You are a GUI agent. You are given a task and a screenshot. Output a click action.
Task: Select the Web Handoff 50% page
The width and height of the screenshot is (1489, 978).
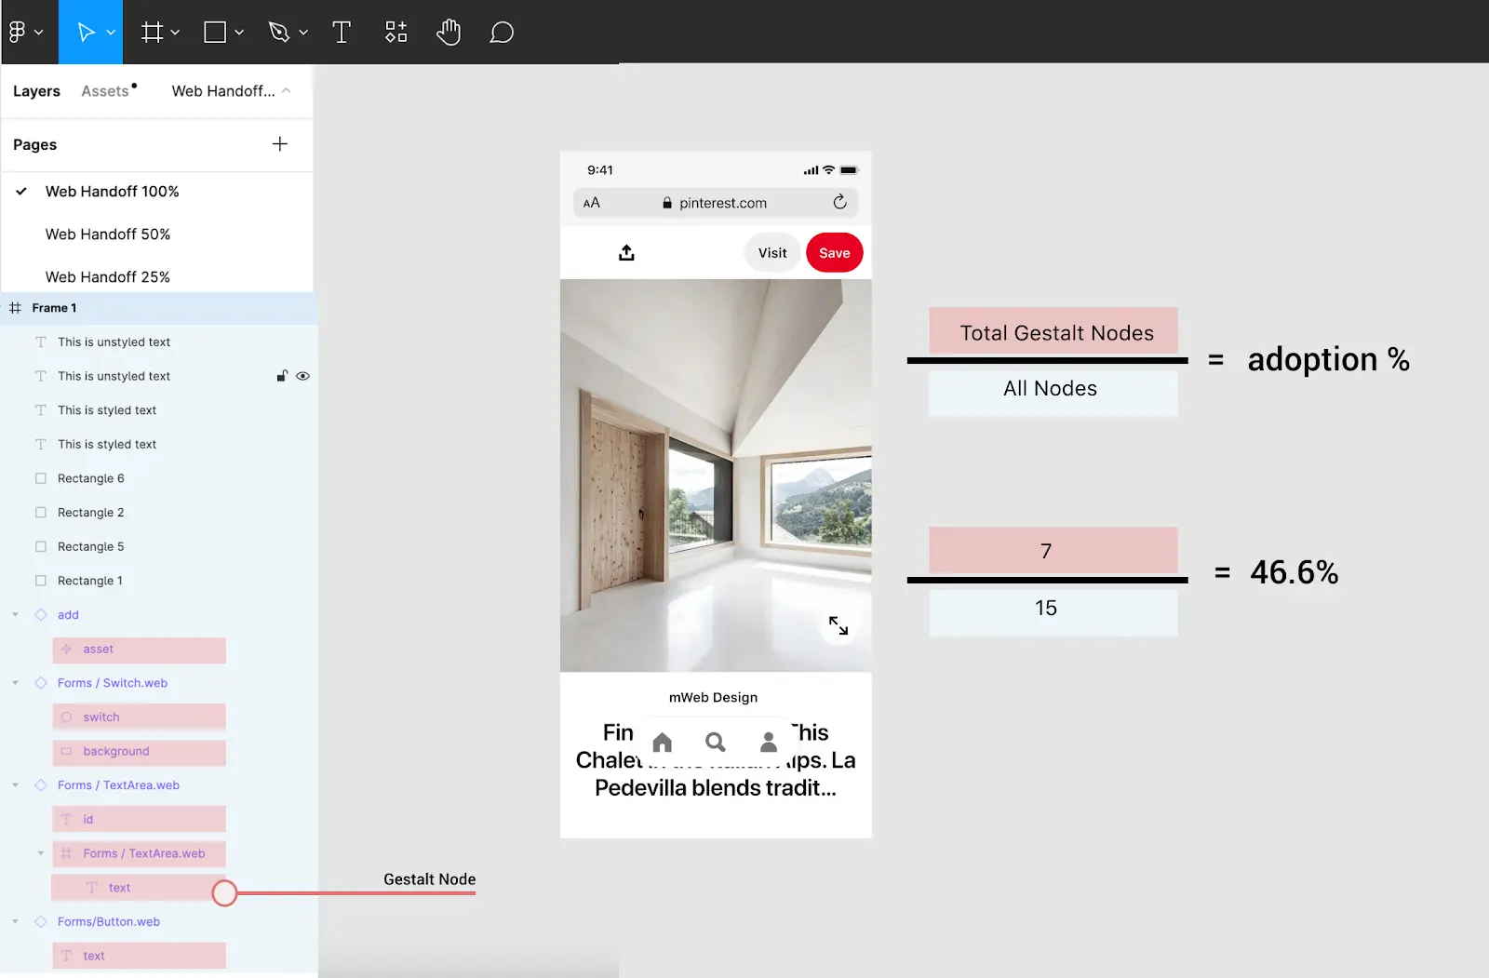pos(108,234)
